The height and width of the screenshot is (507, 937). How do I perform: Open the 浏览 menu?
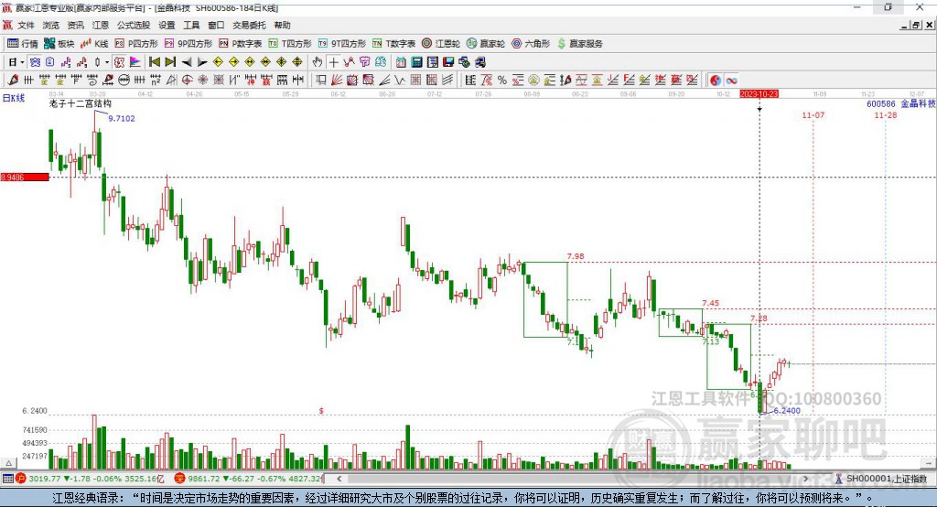click(51, 25)
